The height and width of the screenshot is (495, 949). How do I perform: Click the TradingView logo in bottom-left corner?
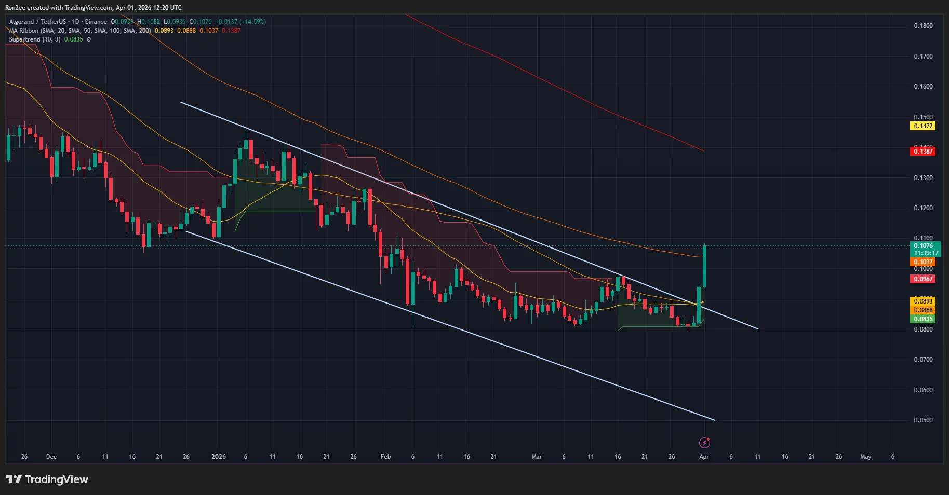click(47, 479)
